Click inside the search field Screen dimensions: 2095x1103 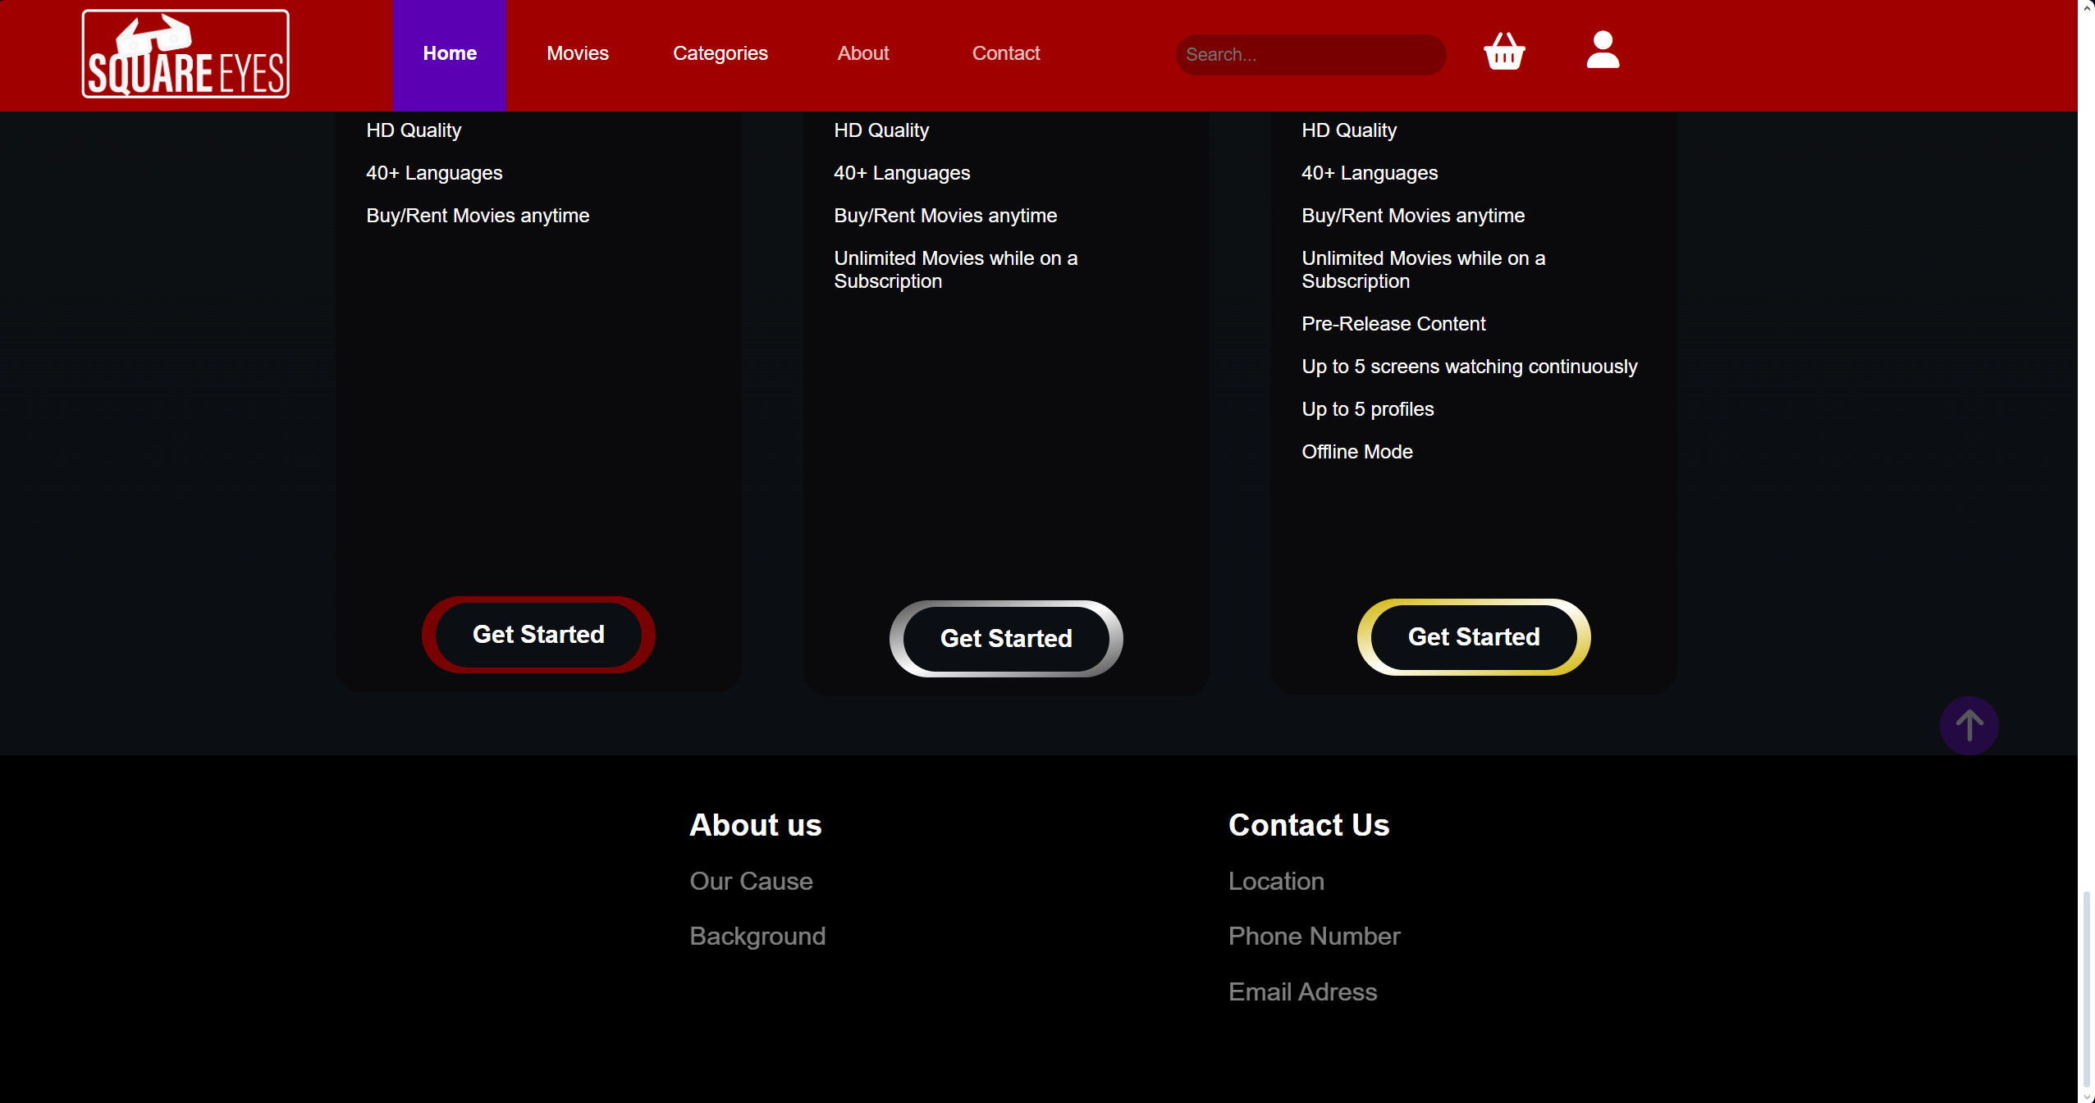(1310, 54)
